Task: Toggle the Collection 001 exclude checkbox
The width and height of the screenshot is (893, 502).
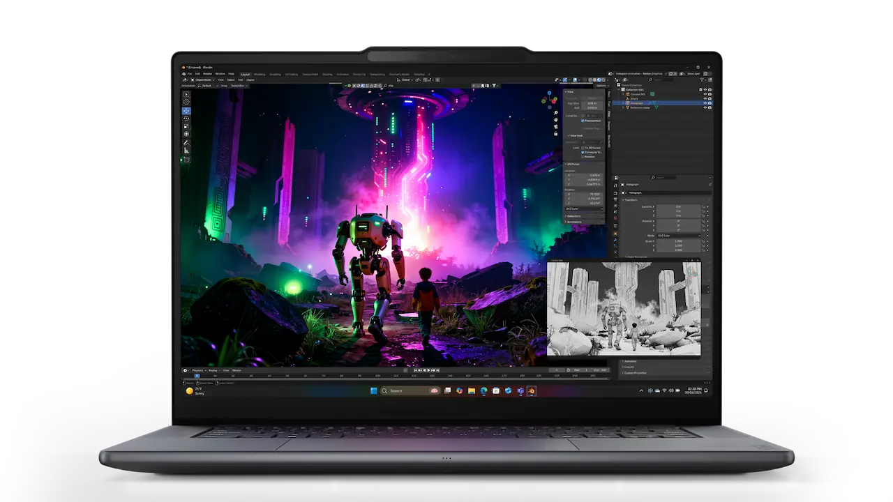Action: [x=700, y=89]
